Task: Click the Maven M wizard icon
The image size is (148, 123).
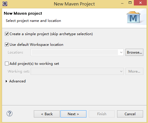Action: click(x=134, y=17)
